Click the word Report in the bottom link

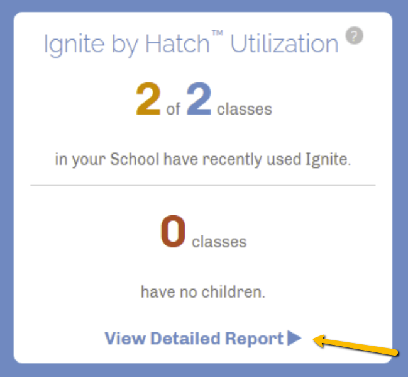pos(253,339)
